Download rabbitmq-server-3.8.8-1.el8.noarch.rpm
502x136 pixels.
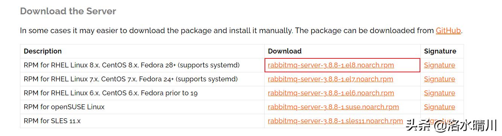pyautogui.click(x=331, y=65)
